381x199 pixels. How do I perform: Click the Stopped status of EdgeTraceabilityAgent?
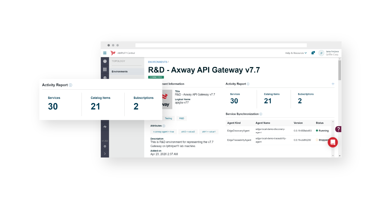tap(322, 140)
